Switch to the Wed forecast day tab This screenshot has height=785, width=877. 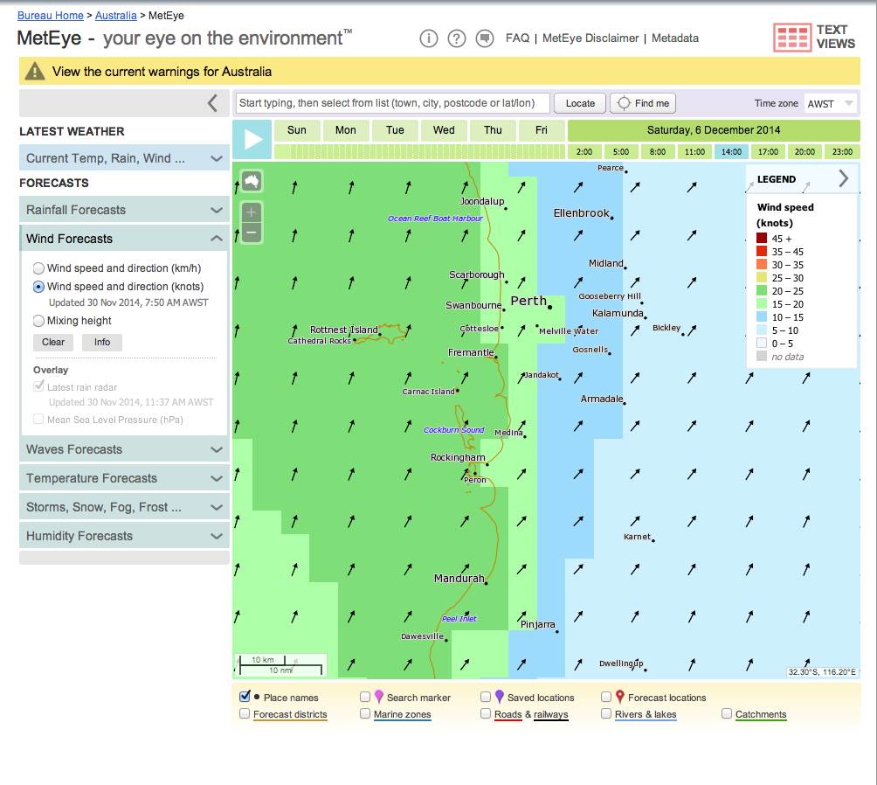coord(443,129)
